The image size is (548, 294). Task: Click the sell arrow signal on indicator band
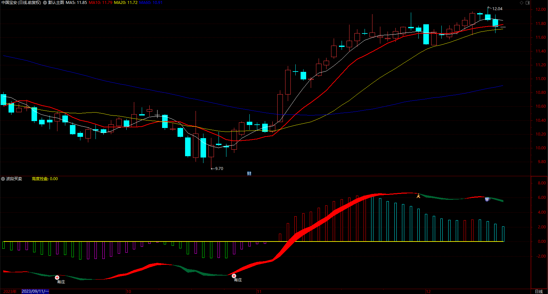(x=418, y=196)
